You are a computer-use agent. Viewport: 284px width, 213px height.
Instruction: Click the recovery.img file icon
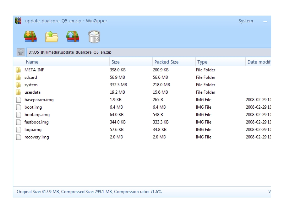point(18,137)
